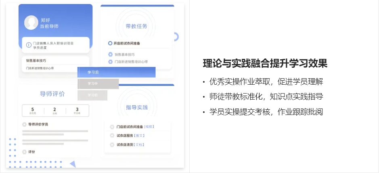This screenshot has height=173, width=379.
Task: Select the radio circle for 开店前试衣间准备
Action: click(x=110, y=43)
